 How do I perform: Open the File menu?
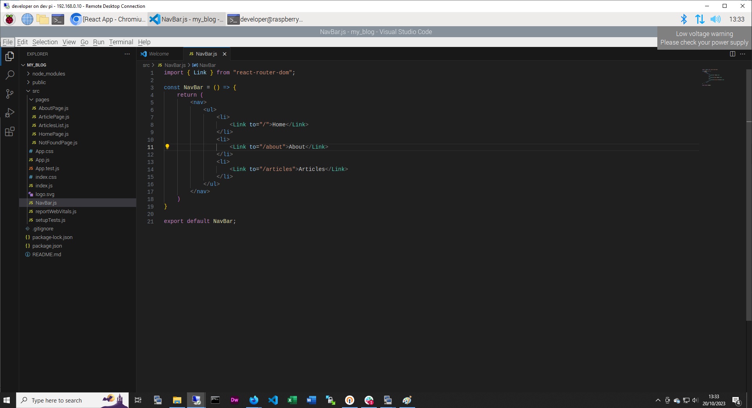tap(7, 42)
